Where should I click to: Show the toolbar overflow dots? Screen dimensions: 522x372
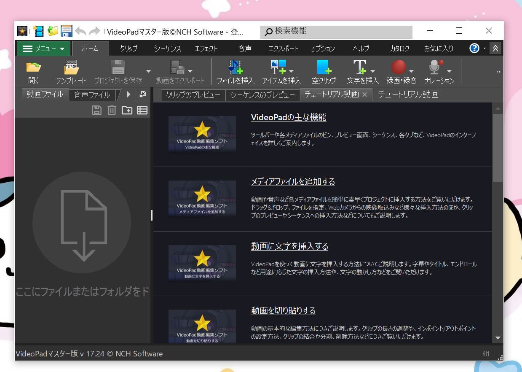(x=498, y=72)
